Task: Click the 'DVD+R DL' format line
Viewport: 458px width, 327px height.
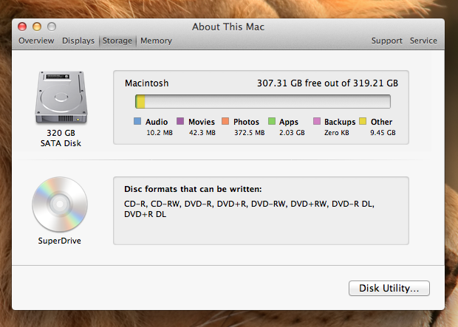Action: click(146, 214)
